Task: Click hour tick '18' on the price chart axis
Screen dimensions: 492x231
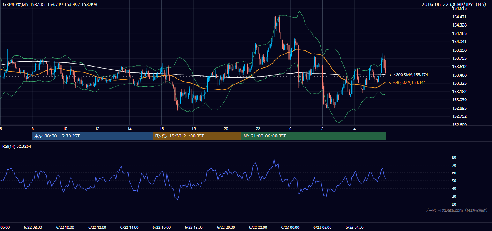Action: click(194, 129)
